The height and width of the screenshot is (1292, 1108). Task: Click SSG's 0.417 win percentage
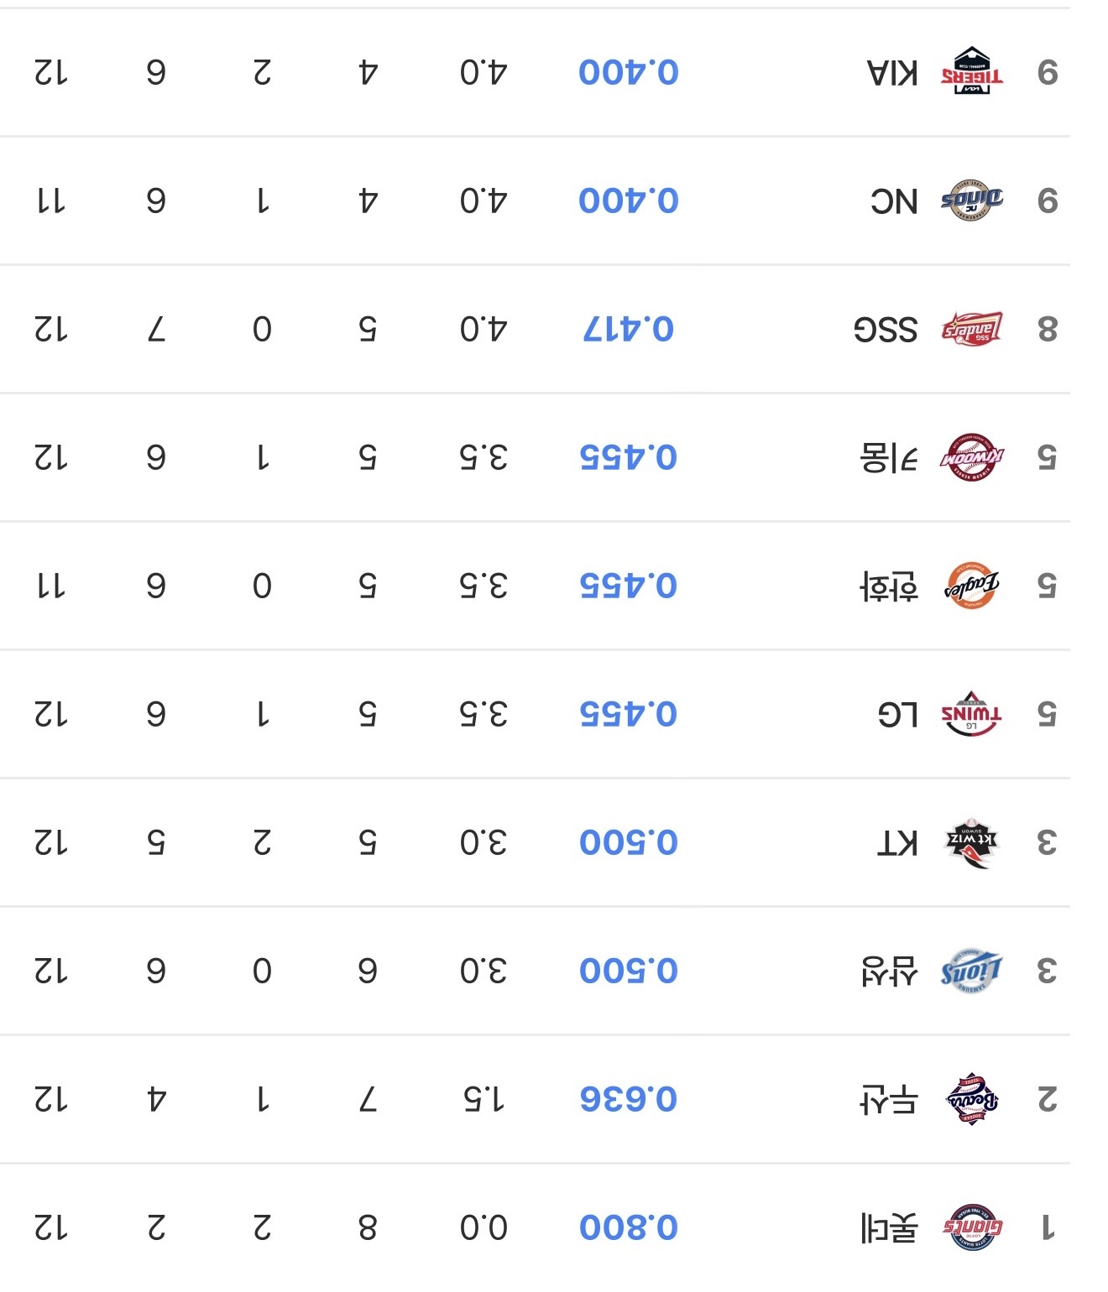click(629, 329)
